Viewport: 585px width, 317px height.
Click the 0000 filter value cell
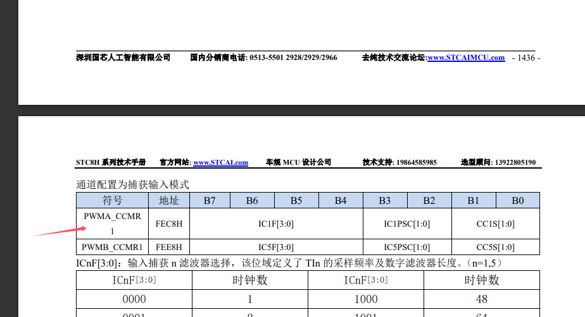click(134, 299)
